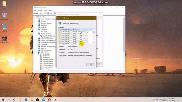
Task: Click OK in Driver File Details
Action: point(90,65)
